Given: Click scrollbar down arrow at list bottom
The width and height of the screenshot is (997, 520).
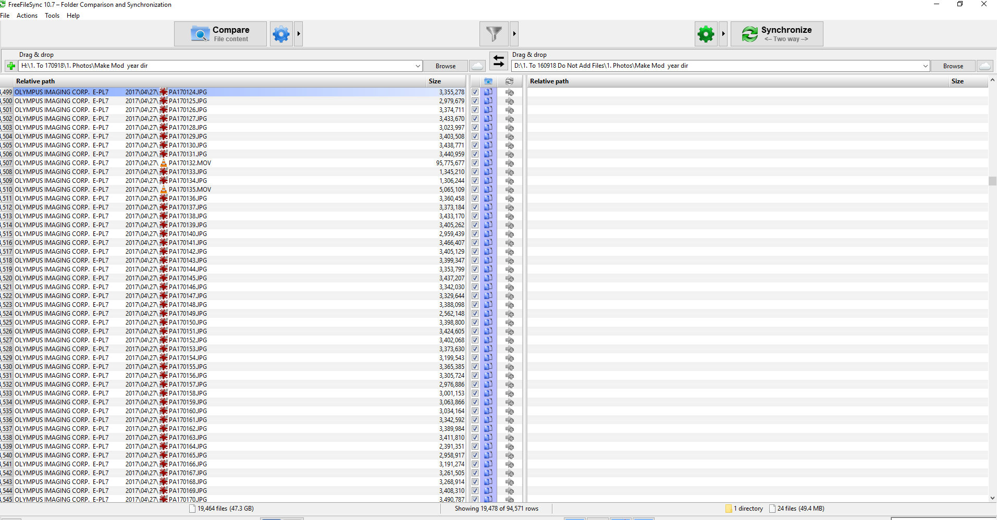Looking at the screenshot, I should click(x=992, y=498).
